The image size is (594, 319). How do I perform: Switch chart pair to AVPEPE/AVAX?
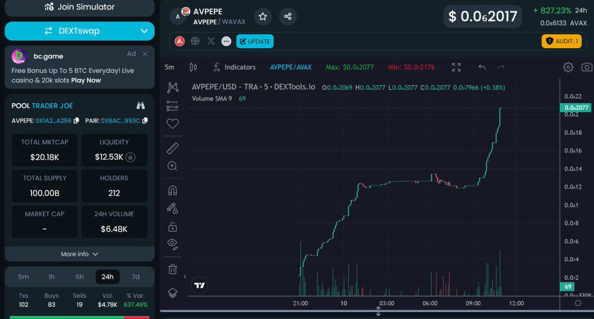click(x=291, y=67)
